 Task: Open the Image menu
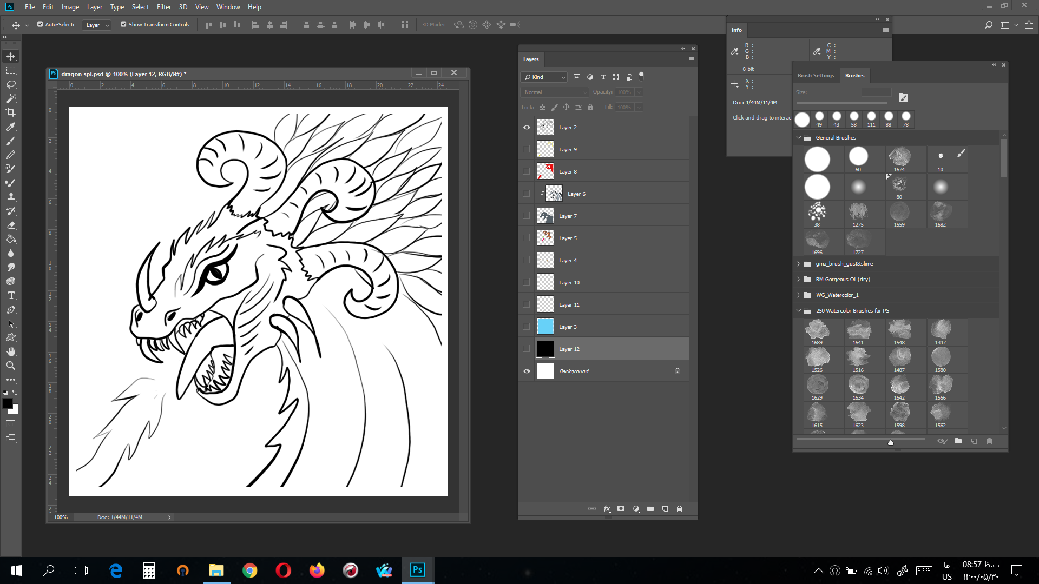coord(70,7)
